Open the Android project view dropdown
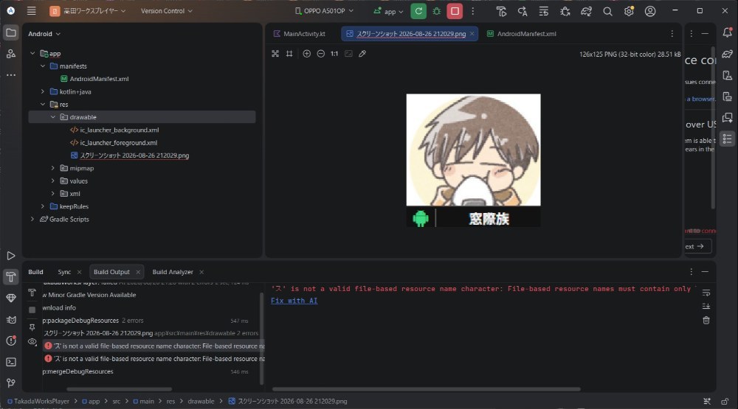Viewport: 738px width, 409px height. point(44,34)
